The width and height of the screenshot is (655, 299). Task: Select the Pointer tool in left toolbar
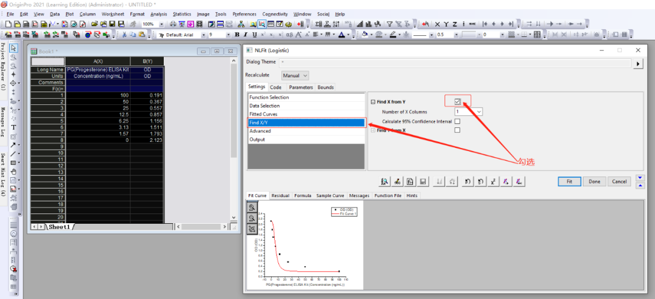coord(13,48)
